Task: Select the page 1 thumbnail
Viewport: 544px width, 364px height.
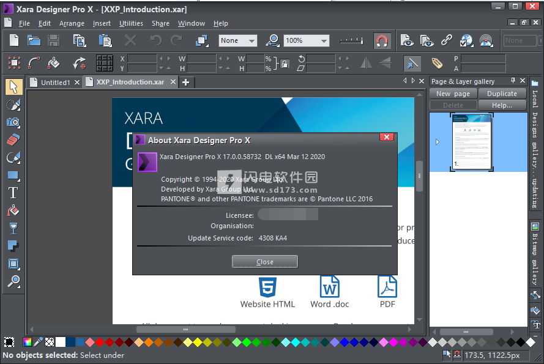Action: click(x=472, y=142)
